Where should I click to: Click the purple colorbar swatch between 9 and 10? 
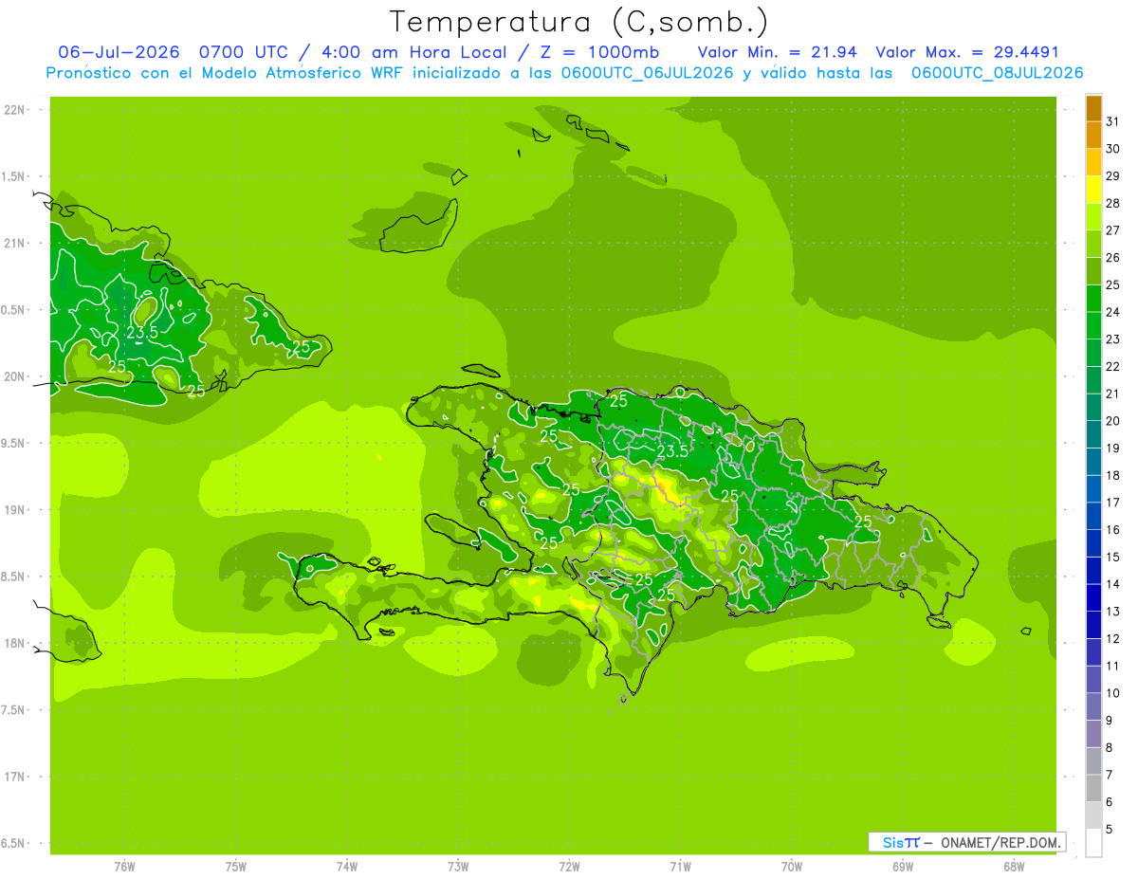pyautogui.click(x=1093, y=706)
